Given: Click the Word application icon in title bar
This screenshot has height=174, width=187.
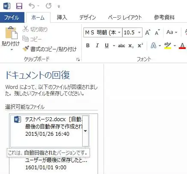Looking at the screenshot, I should click(x=7, y=6).
